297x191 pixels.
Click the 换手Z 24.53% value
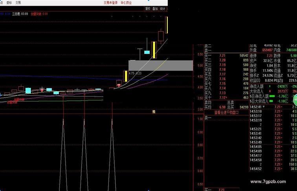click(x=268, y=76)
